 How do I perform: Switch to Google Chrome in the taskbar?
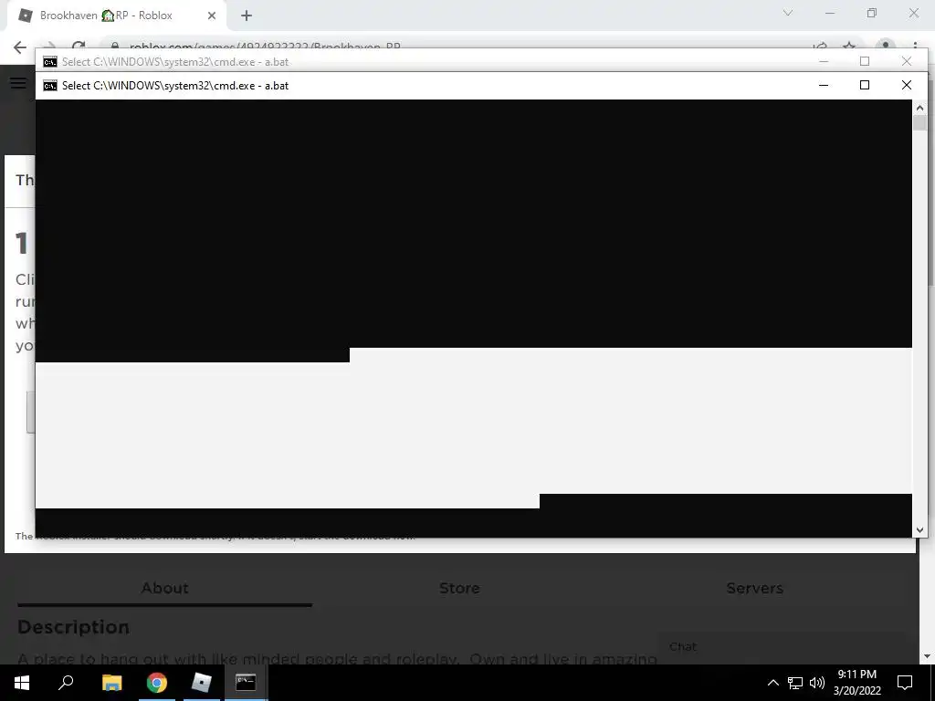pyautogui.click(x=157, y=683)
